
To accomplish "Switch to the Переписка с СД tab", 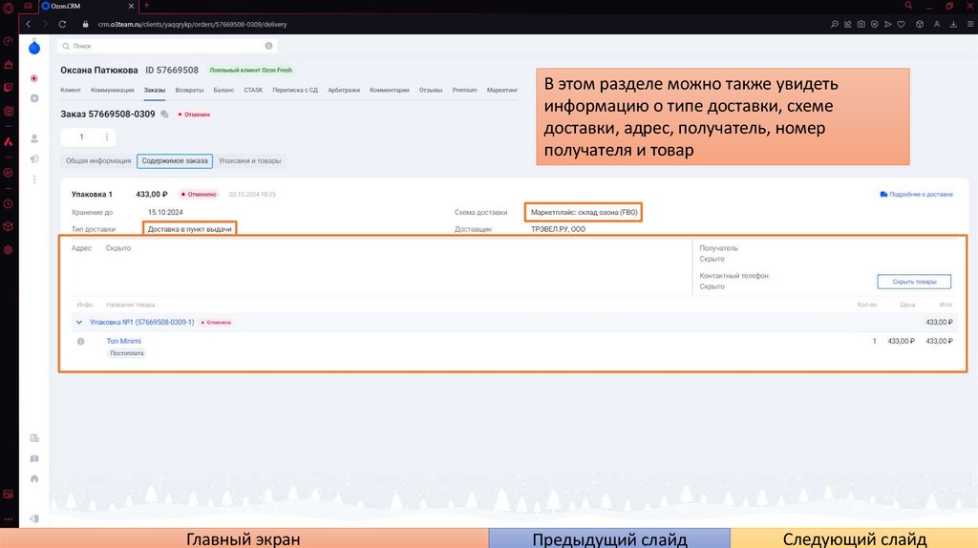I will (x=295, y=90).
